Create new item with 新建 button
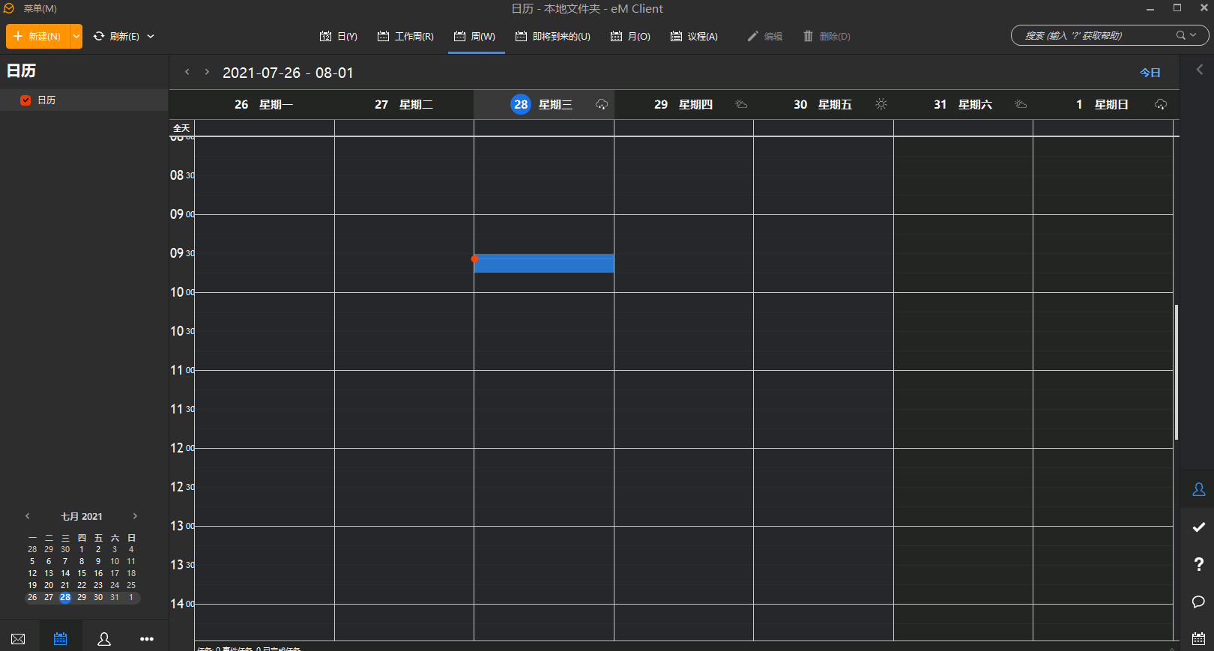This screenshot has height=651, width=1214. [37, 36]
